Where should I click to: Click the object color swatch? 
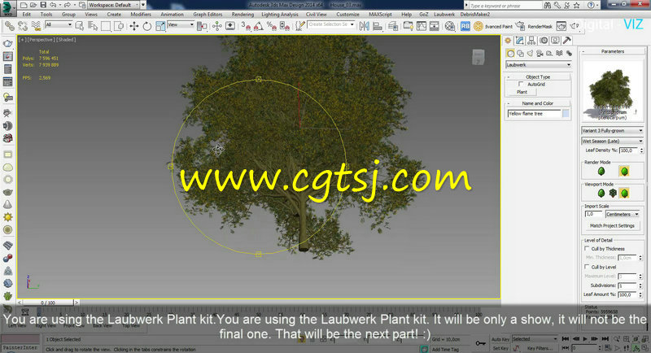coord(566,113)
